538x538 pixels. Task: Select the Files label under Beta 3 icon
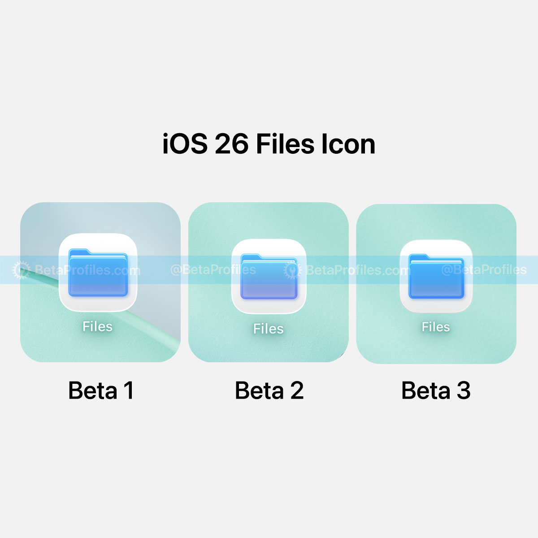coord(435,327)
